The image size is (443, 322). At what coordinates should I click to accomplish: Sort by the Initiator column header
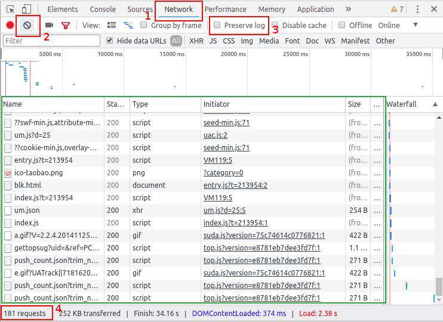[x=273, y=104]
